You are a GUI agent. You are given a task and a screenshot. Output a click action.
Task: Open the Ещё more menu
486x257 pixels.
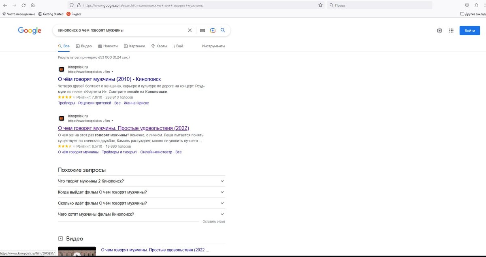coord(178,46)
